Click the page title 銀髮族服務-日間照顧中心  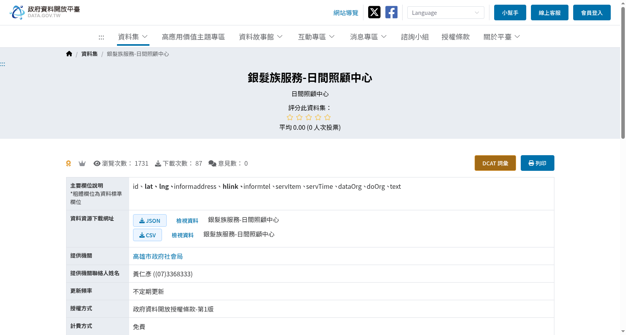[x=310, y=78]
